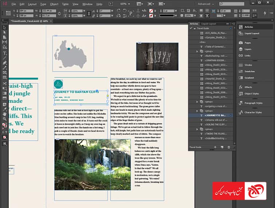Screen dimensions: 275x208
Task: Open the View Options dropdown in app bar
Action: point(140,4)
